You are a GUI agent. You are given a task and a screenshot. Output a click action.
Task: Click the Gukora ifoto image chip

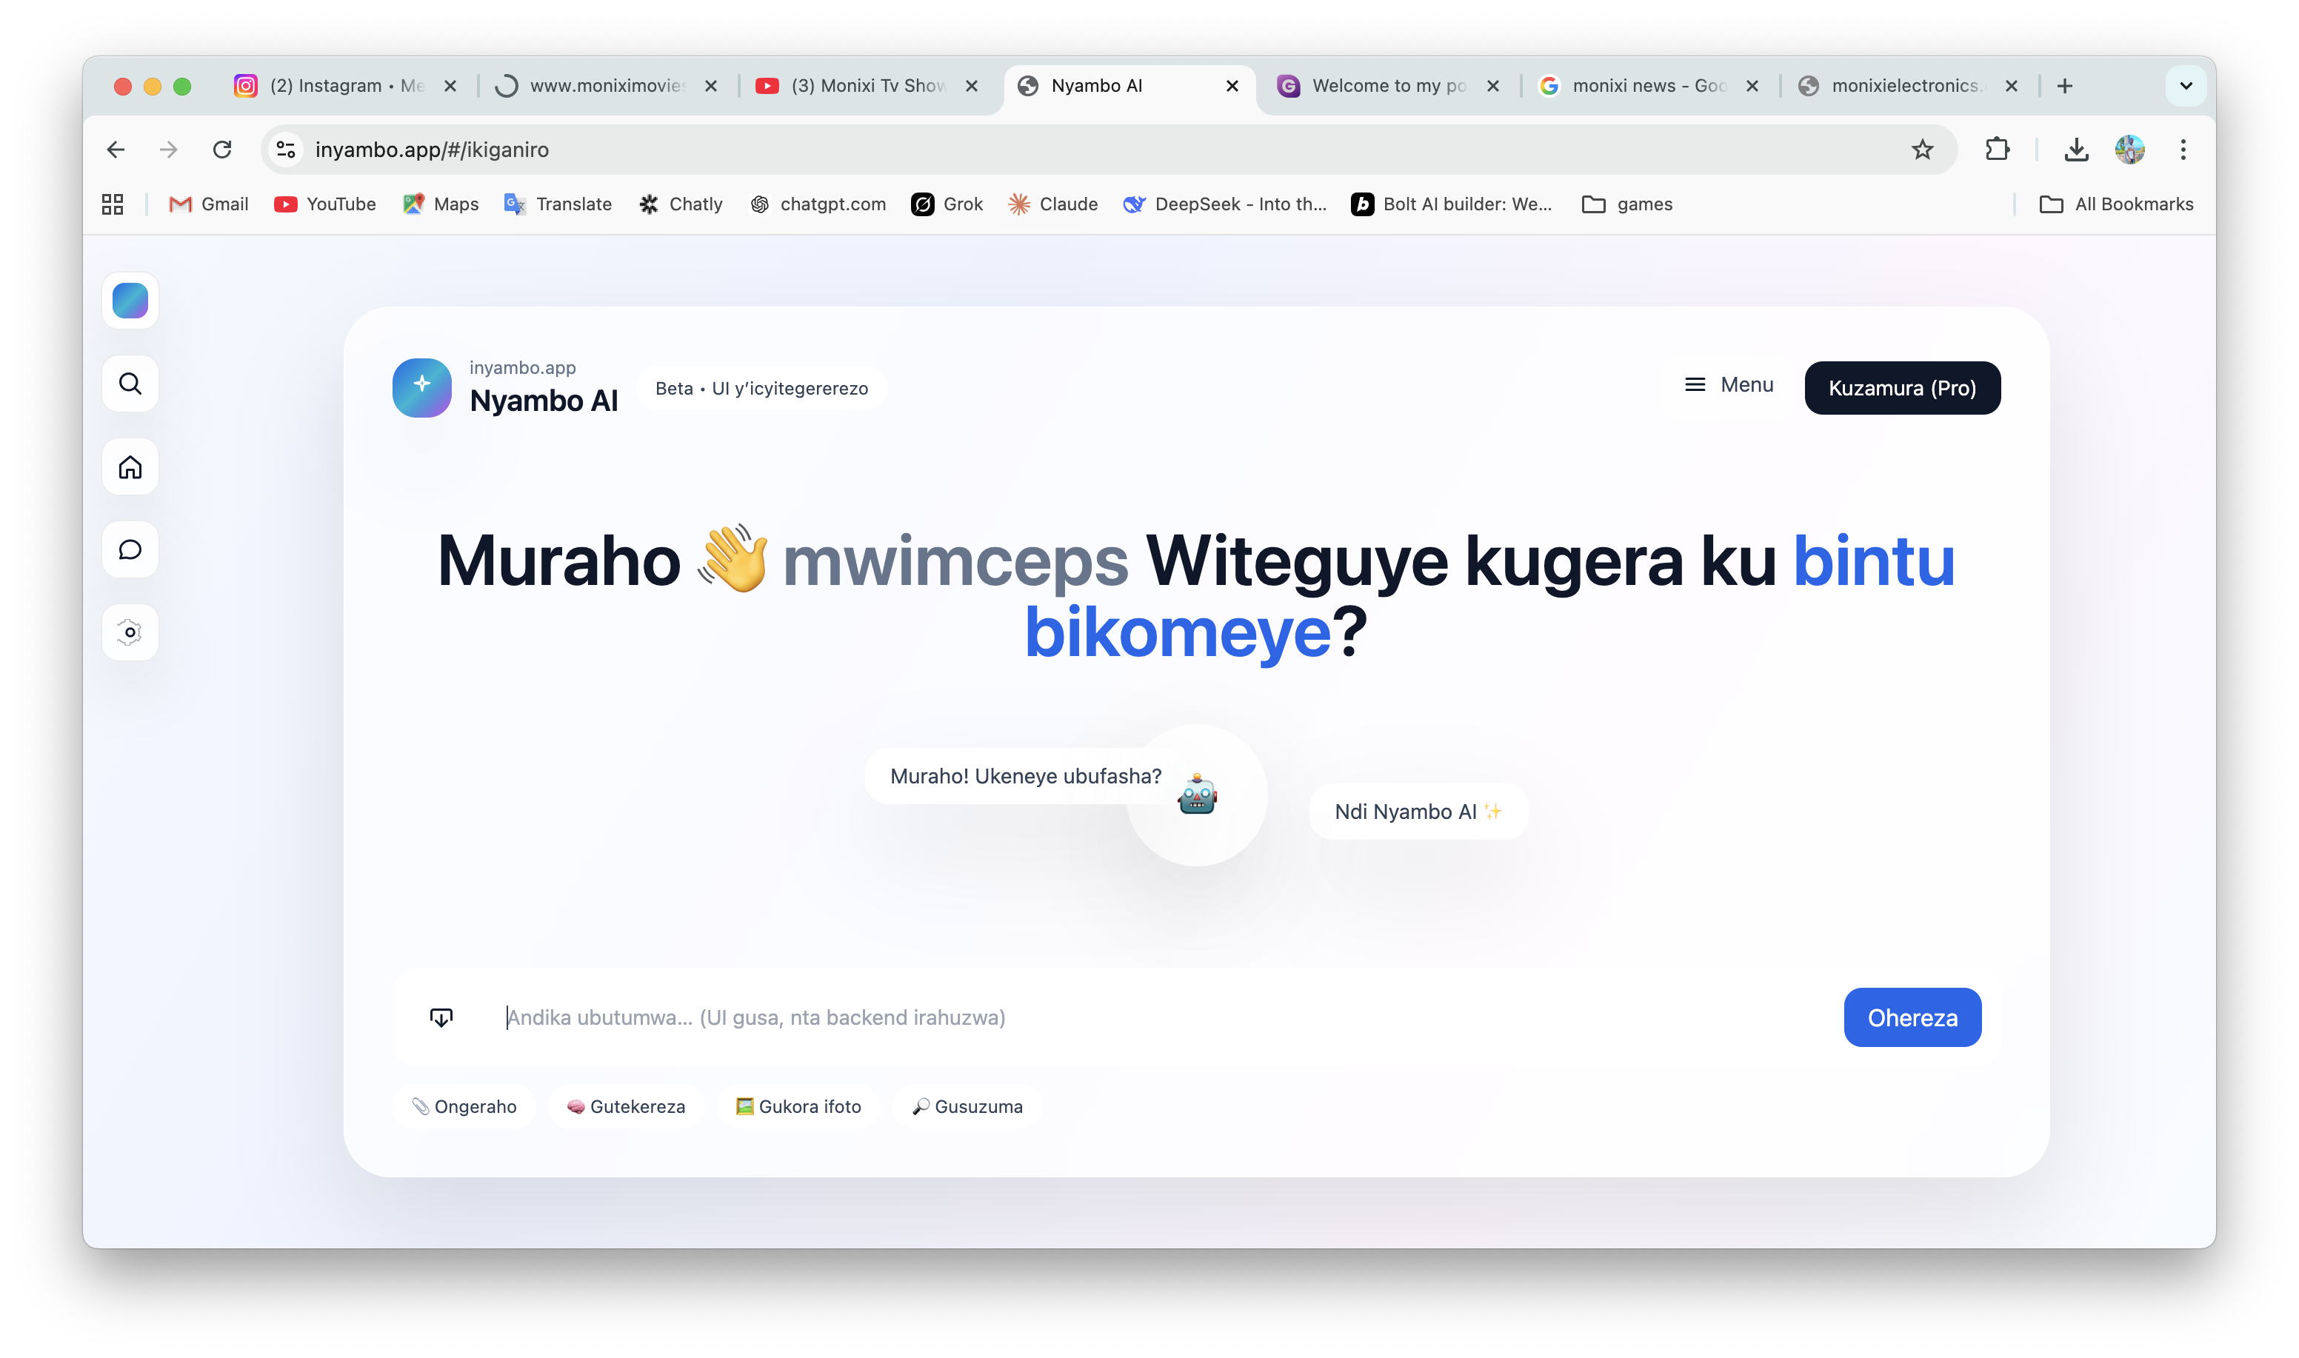click(x=798, y=1106)
